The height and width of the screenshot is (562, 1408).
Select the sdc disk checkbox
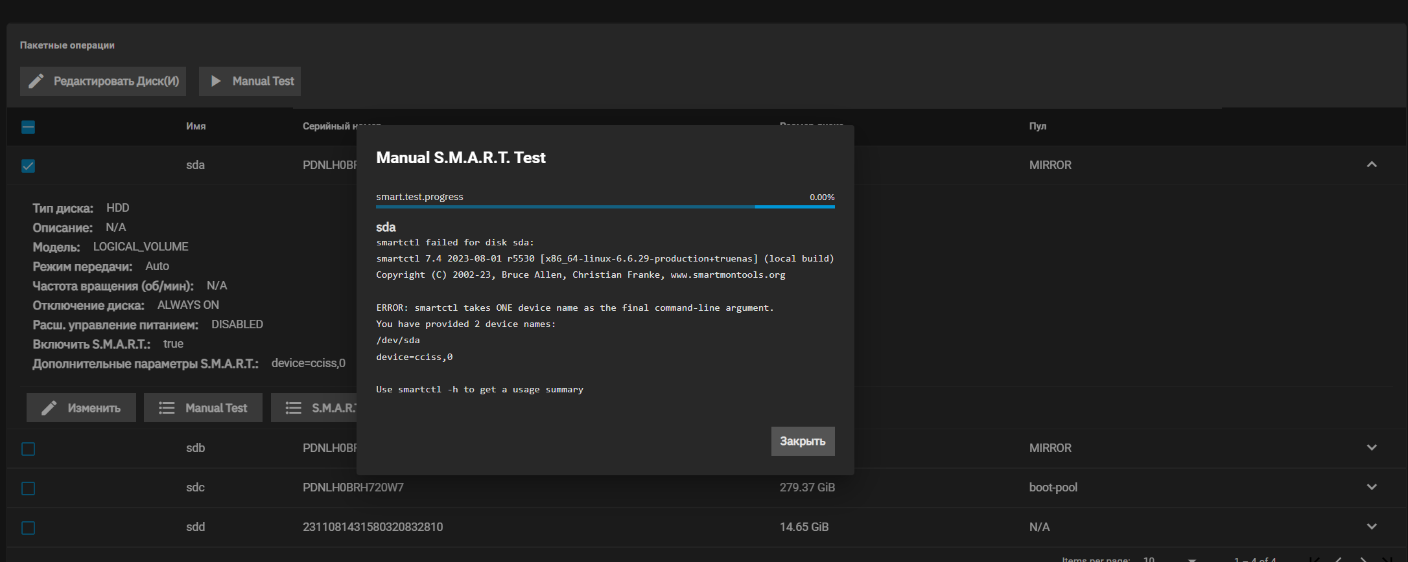pos(28,488)
